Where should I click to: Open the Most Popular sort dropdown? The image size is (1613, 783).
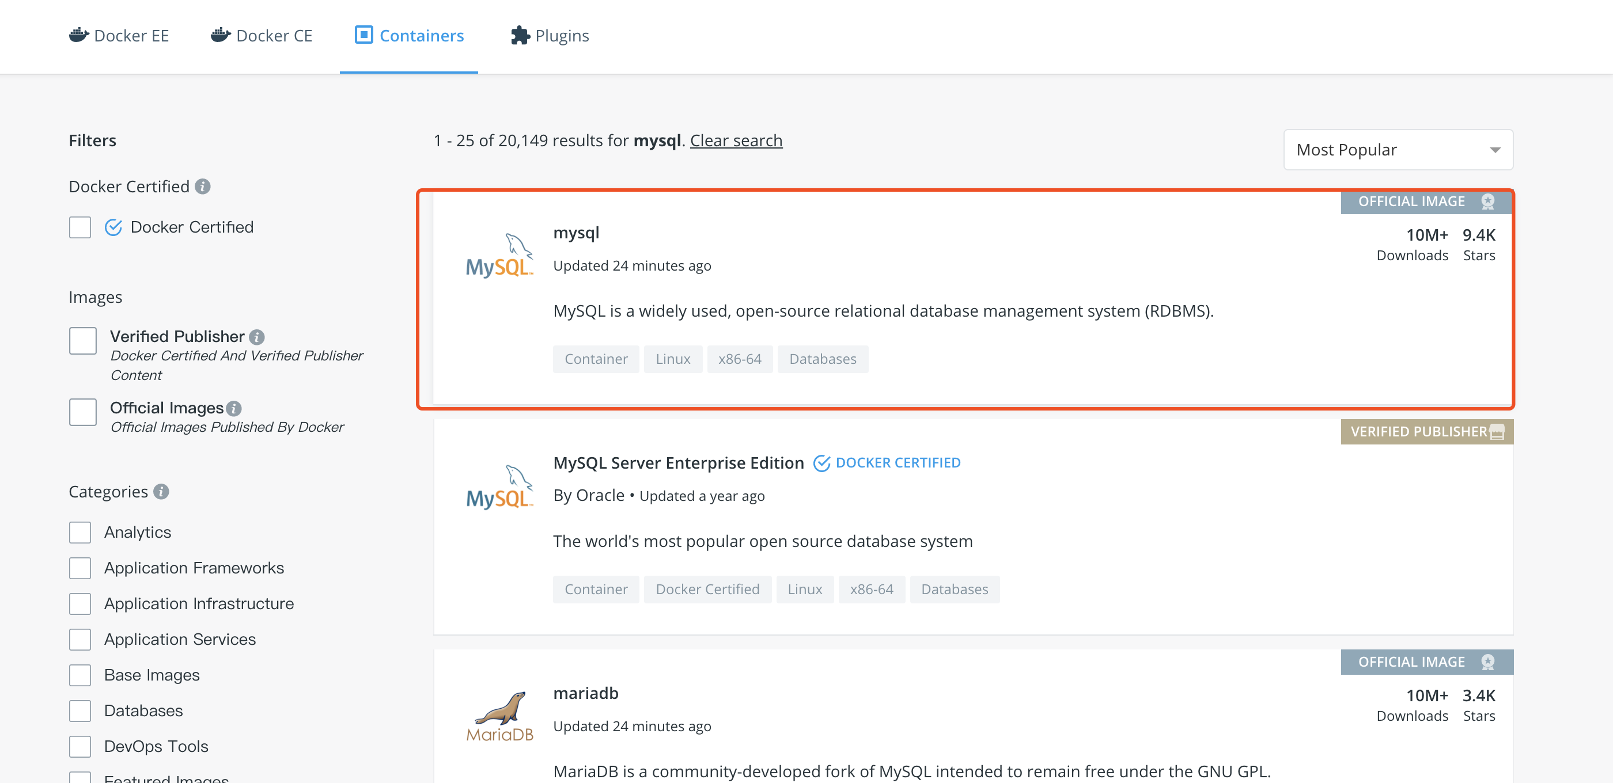(1398, 150)
